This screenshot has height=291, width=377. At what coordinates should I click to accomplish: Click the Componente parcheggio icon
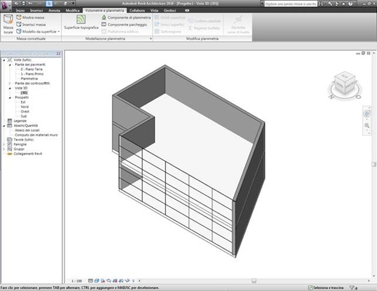(104, 24)
